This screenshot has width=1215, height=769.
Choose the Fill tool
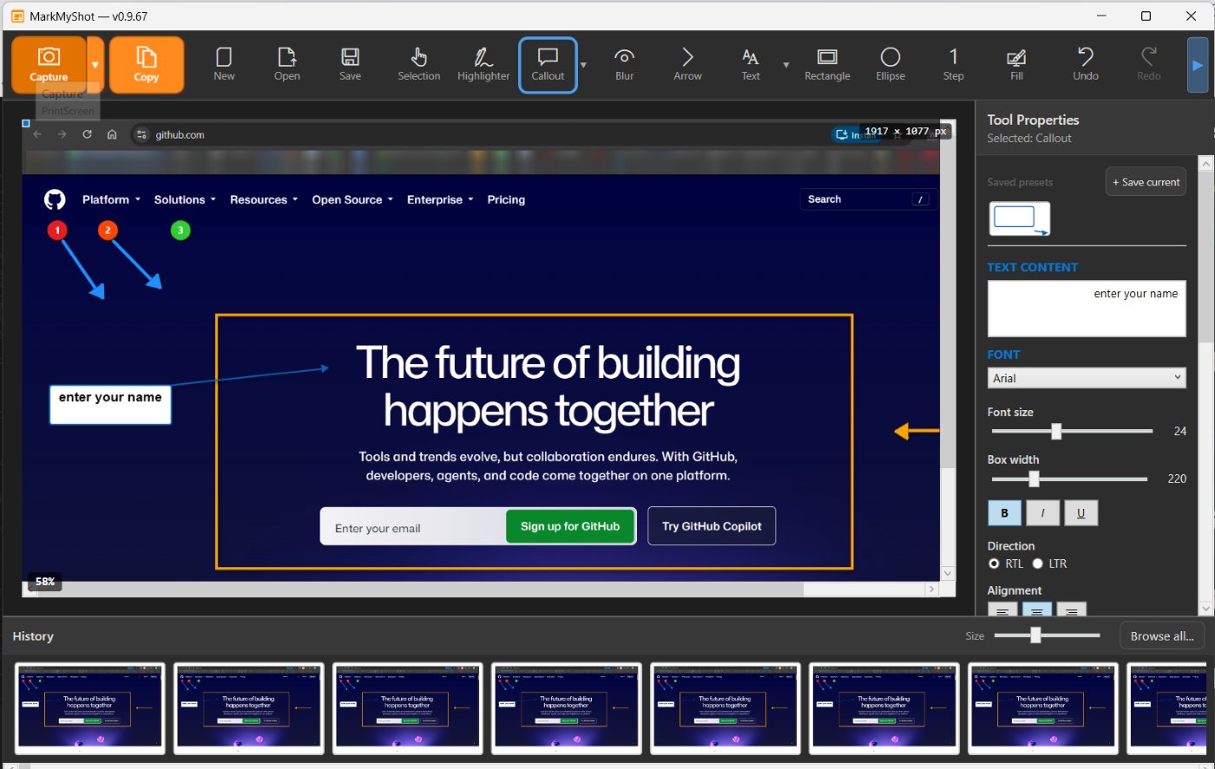click(x=1017, y=64)
